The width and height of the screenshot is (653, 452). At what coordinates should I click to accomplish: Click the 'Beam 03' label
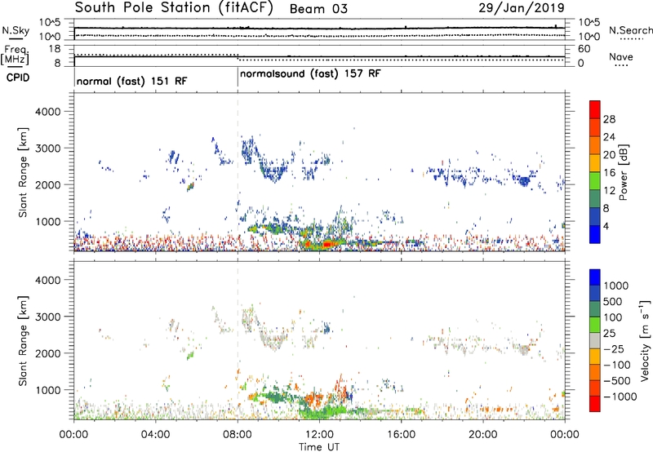(318, 9)
